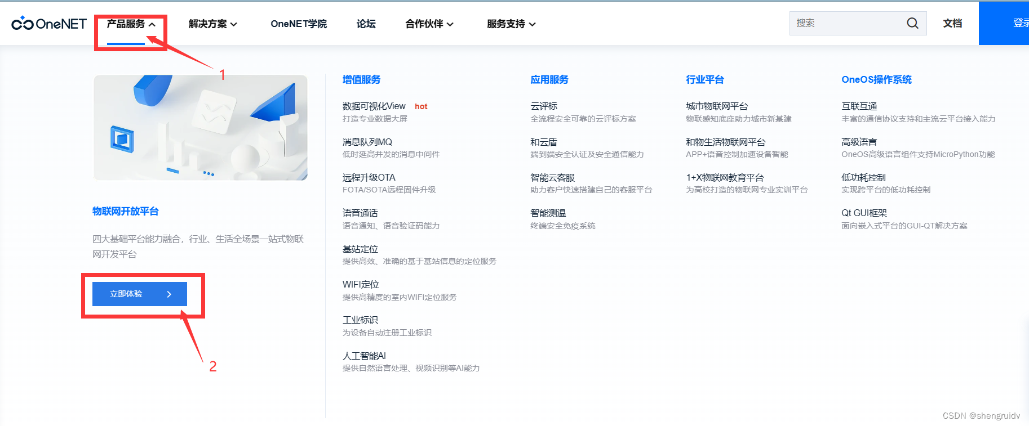Open the 解决方案 menu
This screenshot has height=426, width=1029.
pos(207,24)
